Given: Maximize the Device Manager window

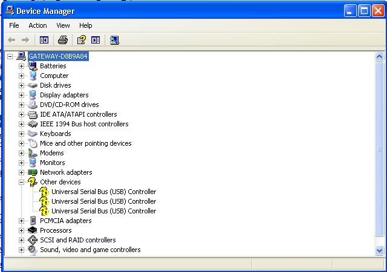Looking at the screenshot, I should coord(364,11).
